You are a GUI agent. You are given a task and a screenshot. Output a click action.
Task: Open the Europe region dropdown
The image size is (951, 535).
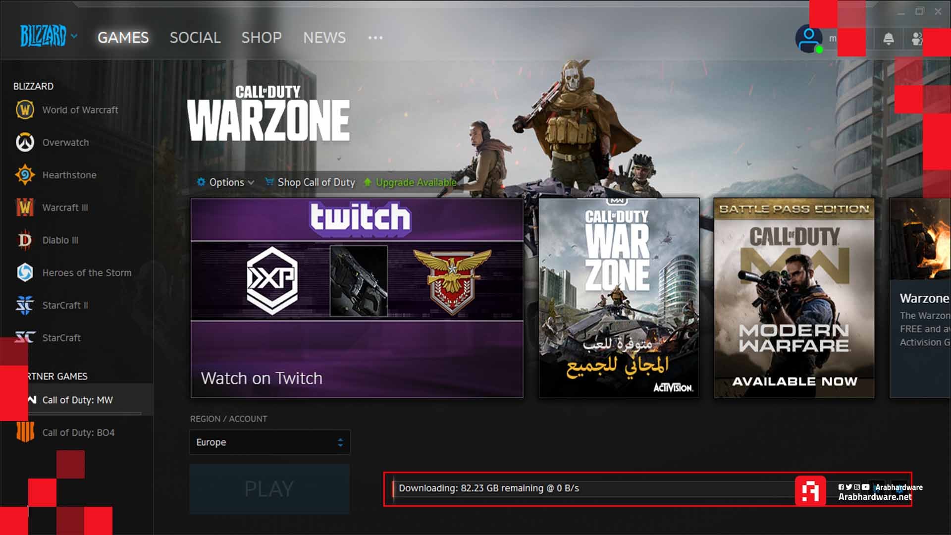point(270,442)
